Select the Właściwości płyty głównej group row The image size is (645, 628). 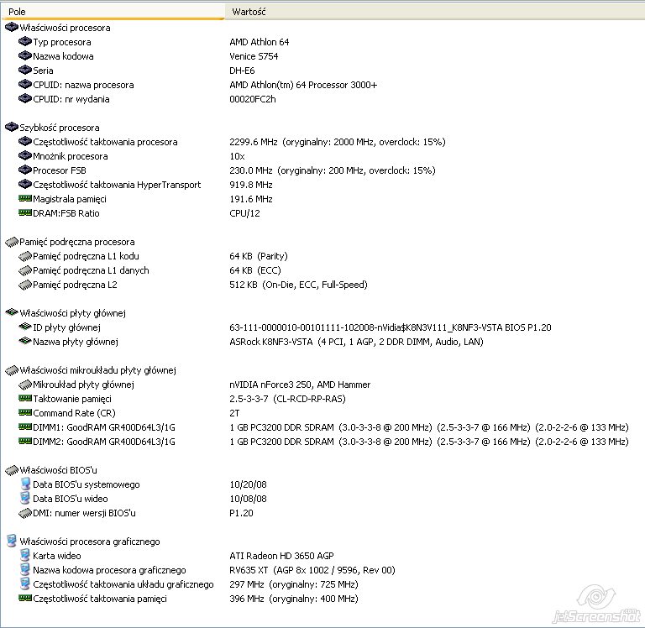tap(66, 313)
